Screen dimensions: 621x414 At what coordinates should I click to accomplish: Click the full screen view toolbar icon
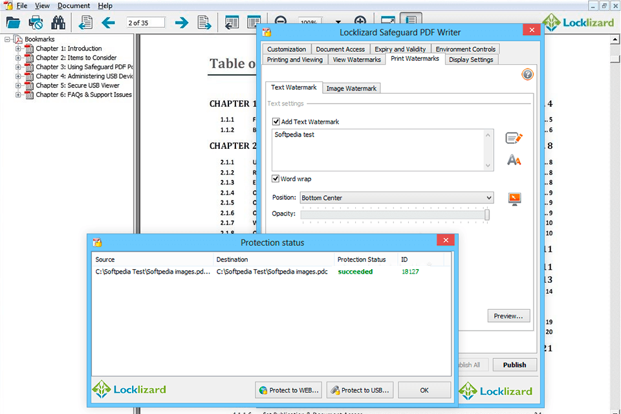(x=387, y=21)
